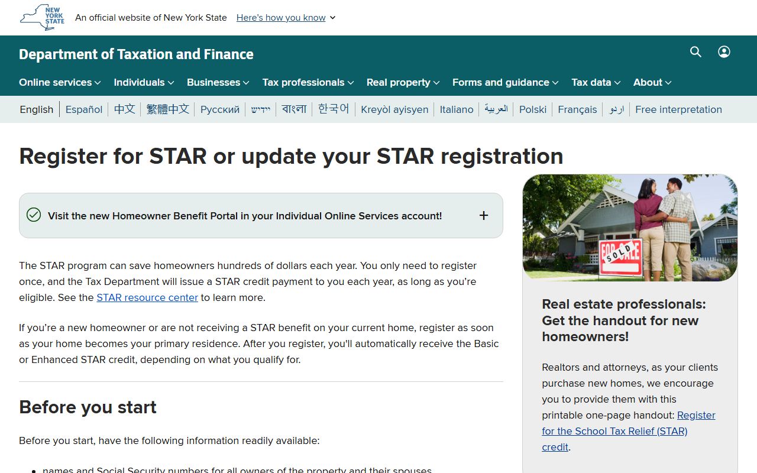Open the search magnifier icon
The height and width of the screenshot is (473, 757).
[695, 52]
